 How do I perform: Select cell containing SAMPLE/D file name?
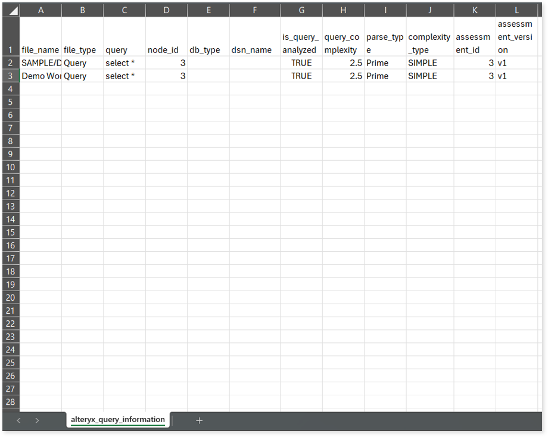click(41, 63)
